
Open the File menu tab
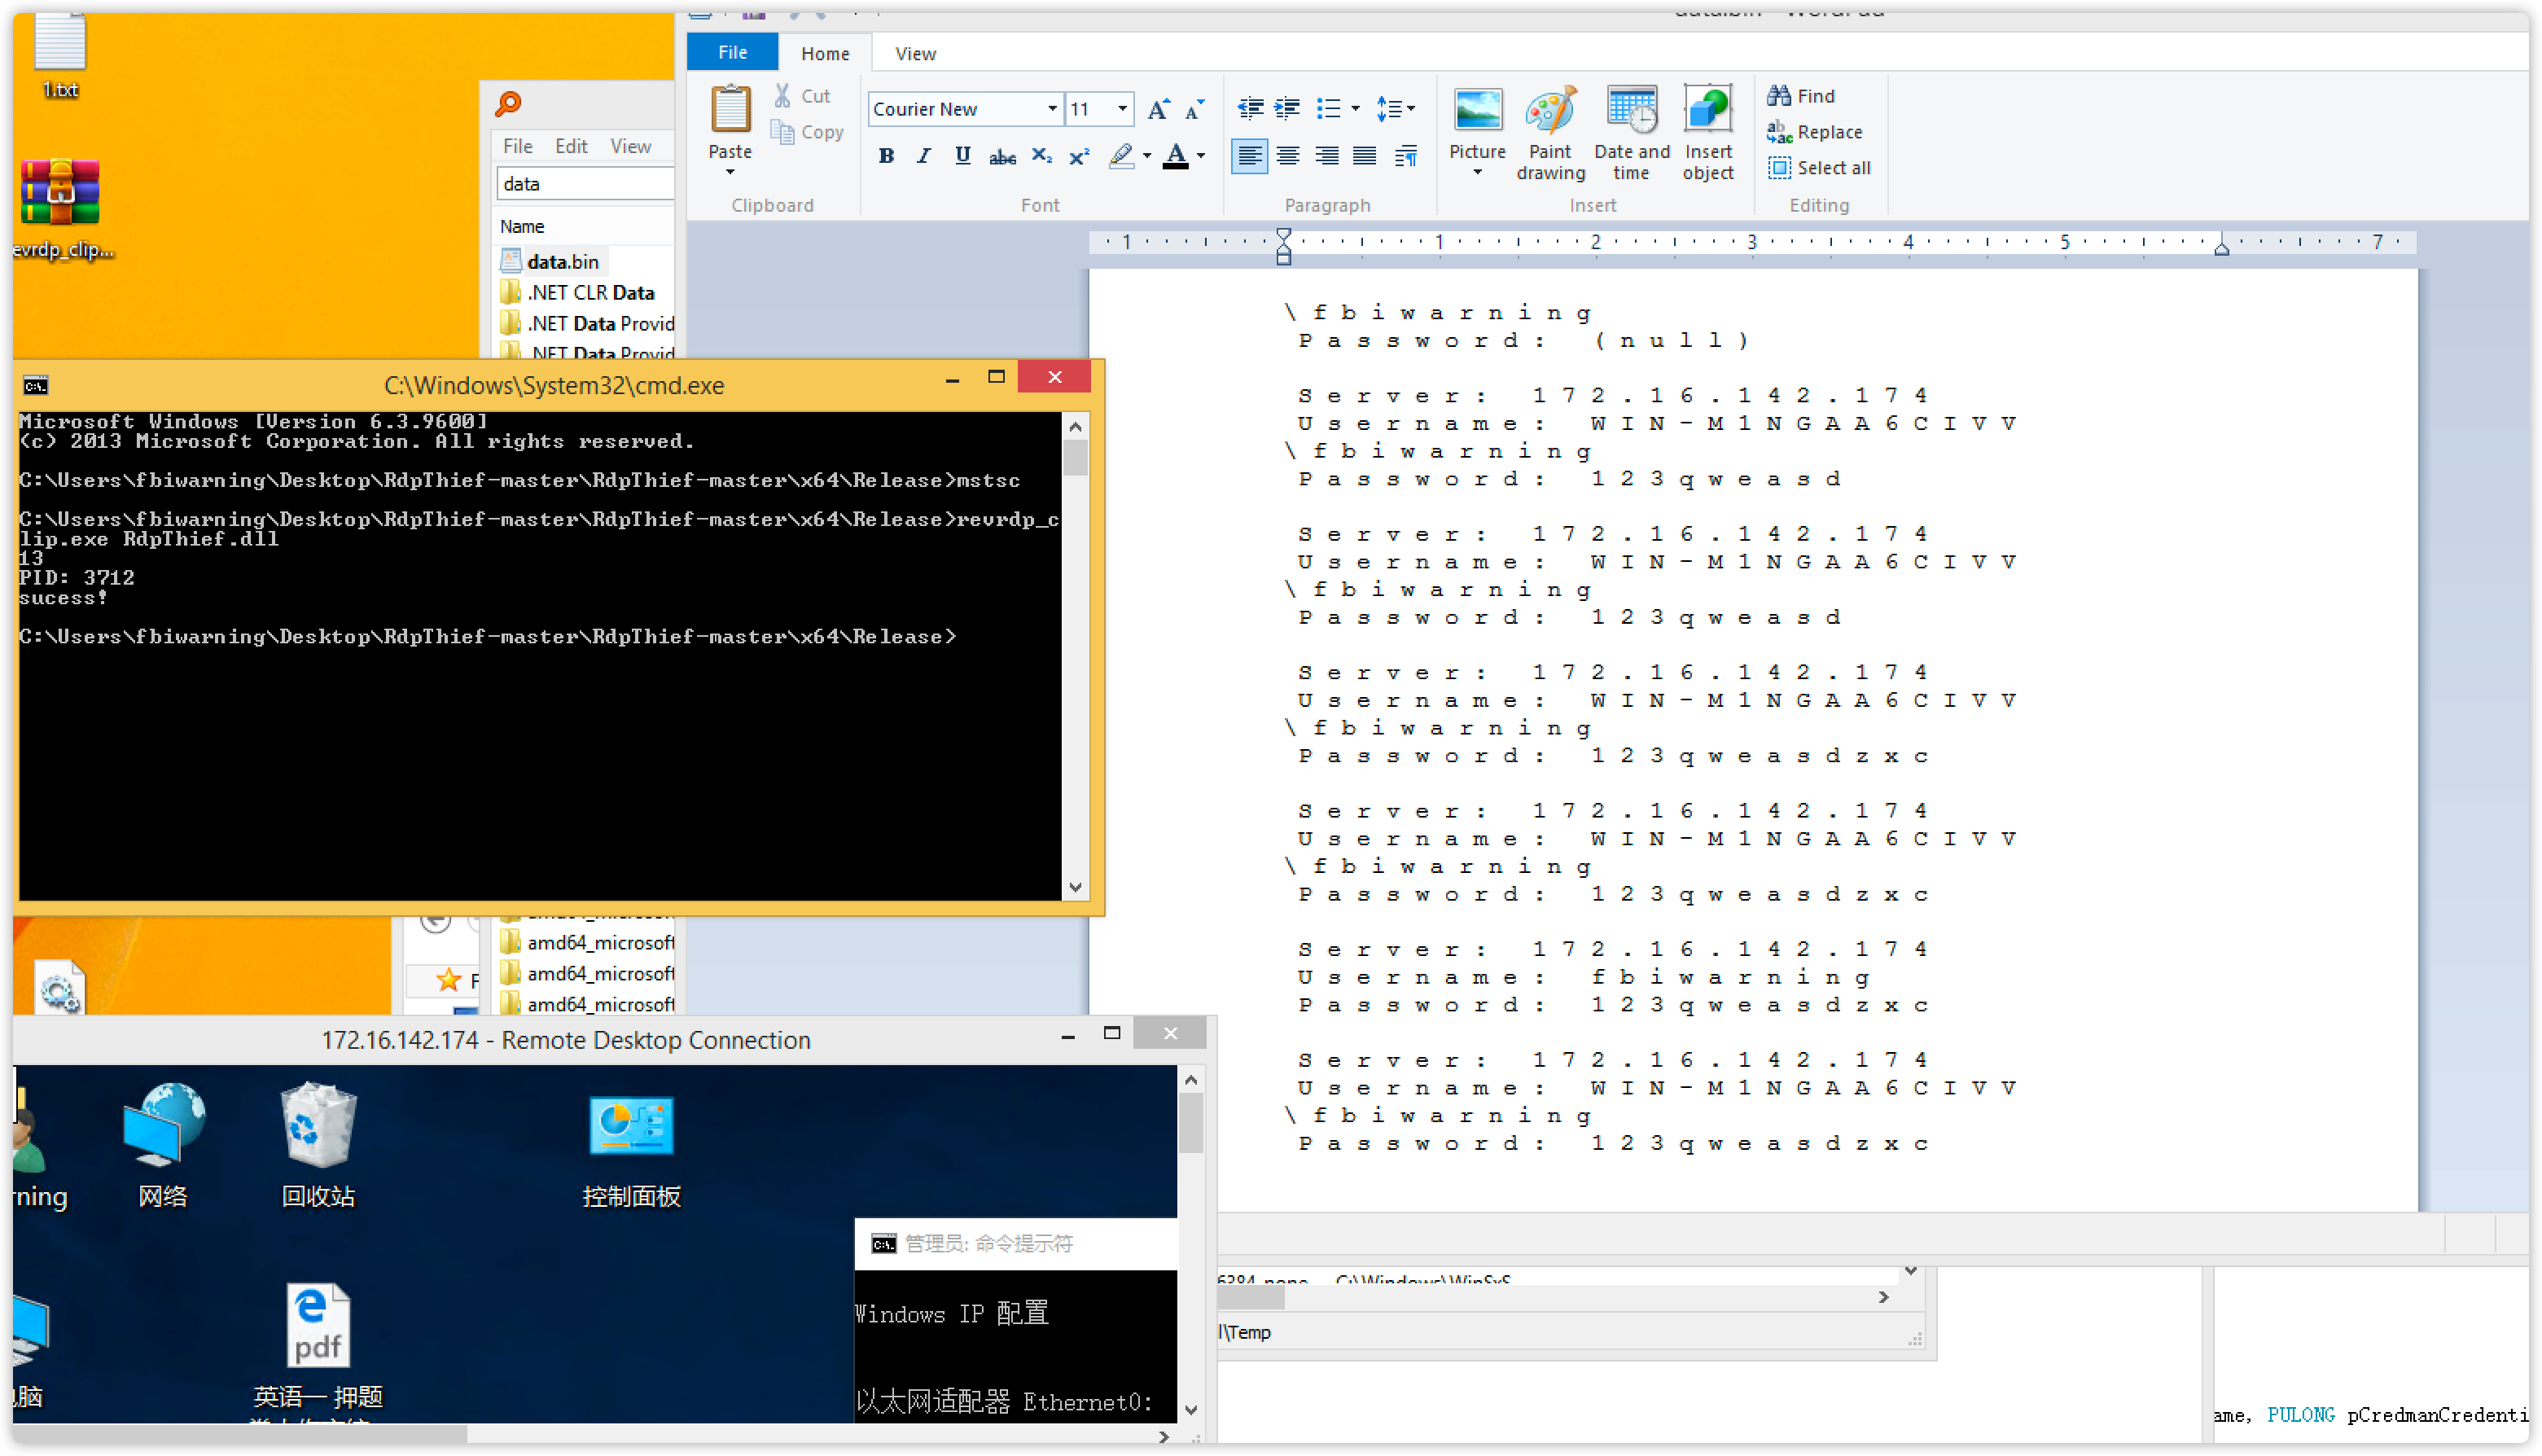[x=732, y=53]
